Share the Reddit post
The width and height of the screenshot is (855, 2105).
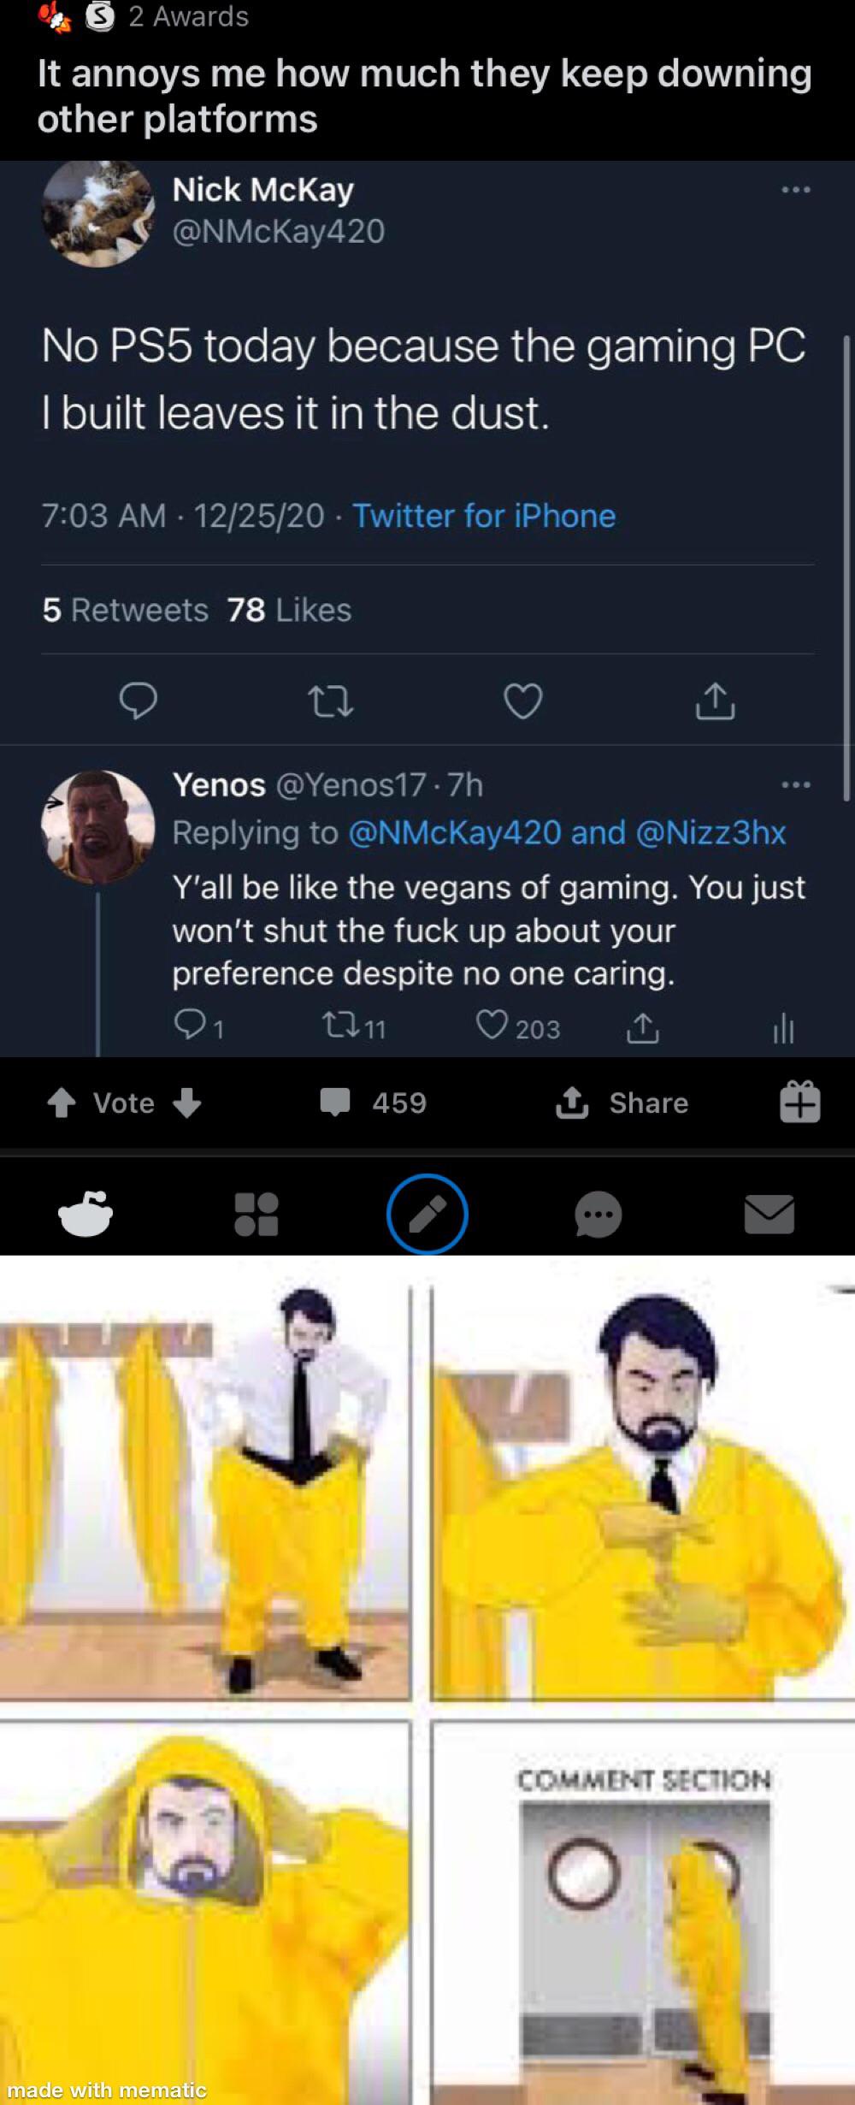click(x=622, y=1103)
